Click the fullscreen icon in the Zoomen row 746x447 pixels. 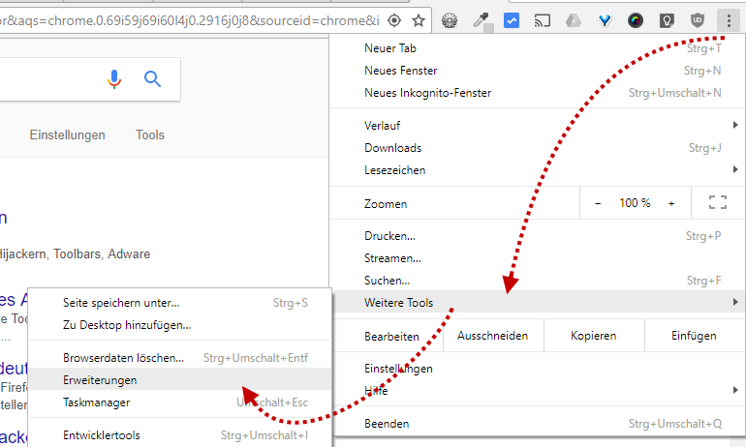718,203
